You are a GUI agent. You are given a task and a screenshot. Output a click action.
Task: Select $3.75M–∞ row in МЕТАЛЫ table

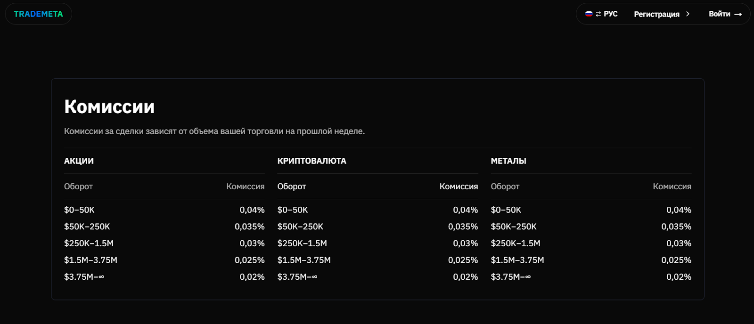point(591,277)
